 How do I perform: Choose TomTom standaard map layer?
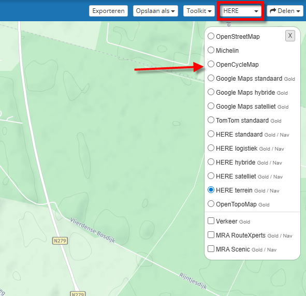[211, 120]
